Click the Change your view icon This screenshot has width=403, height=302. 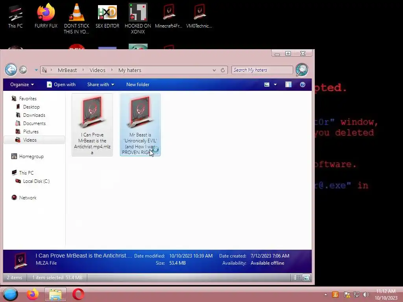point(267,85)
